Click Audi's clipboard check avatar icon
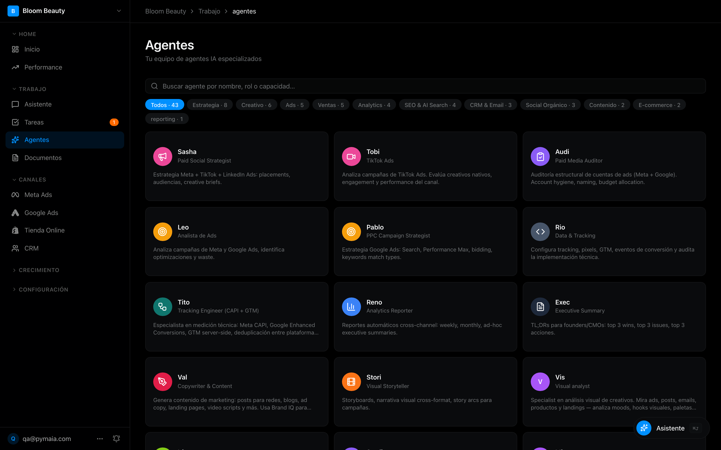This screenshot has width=721, height=450. 540,156
